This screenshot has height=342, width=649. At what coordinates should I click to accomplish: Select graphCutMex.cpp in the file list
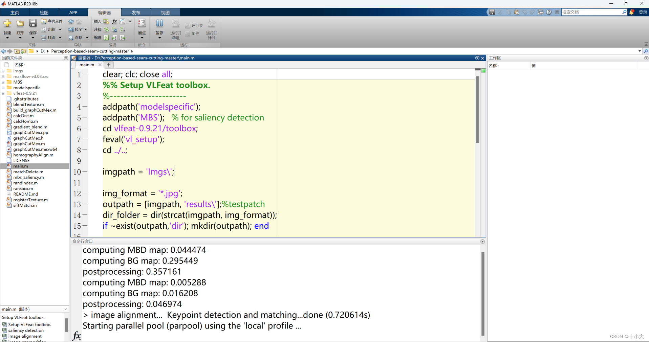(x=30, y=133)
